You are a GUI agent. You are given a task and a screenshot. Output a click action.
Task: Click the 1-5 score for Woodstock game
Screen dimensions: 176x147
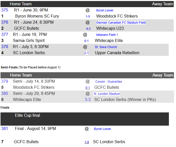[x=88, y=17]
